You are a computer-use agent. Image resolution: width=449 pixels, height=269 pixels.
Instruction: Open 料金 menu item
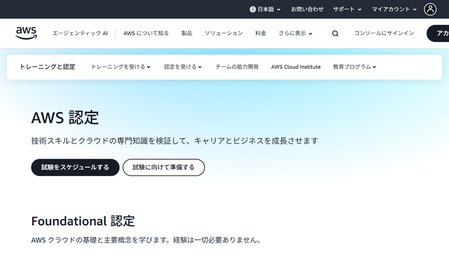point(260,33)
